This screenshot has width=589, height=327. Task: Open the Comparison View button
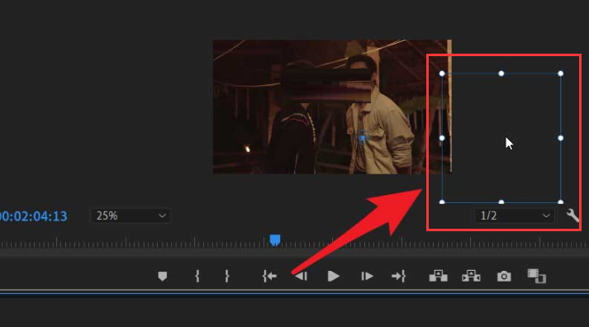pos(536,276)
